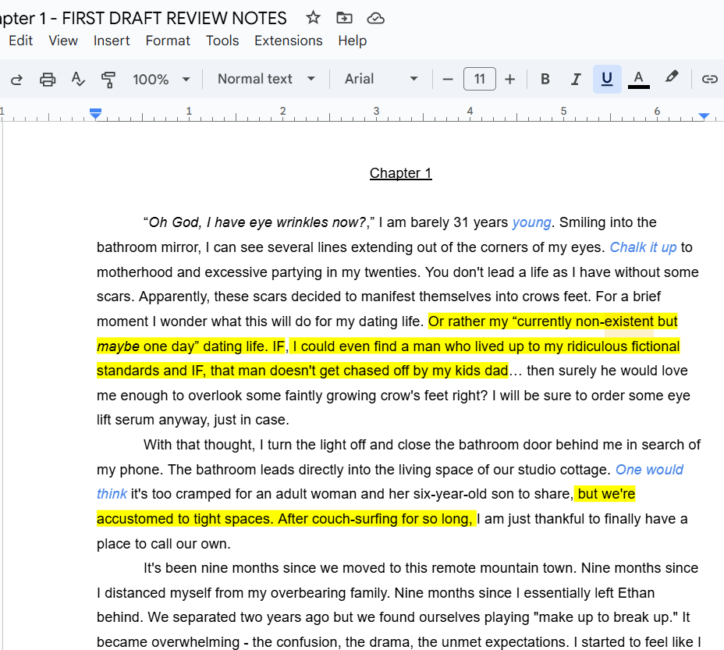The height and width of the screenshot is (650, 724).
Task: Expand the Normal text style dropdown
Action: [x=266, y=79]
